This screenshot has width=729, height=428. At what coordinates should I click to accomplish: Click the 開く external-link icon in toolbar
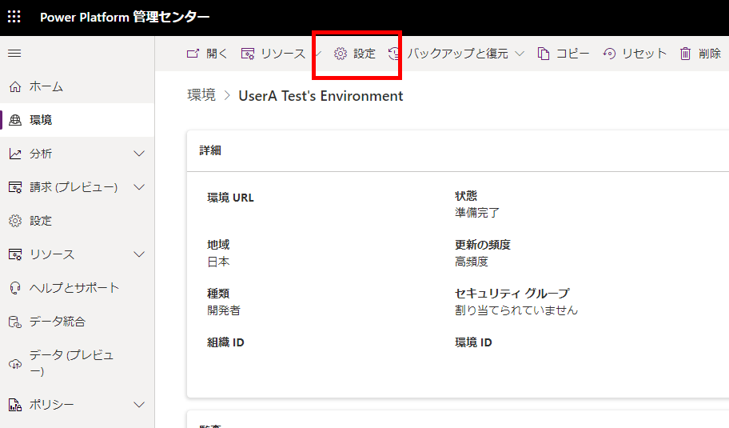(193, 54)
